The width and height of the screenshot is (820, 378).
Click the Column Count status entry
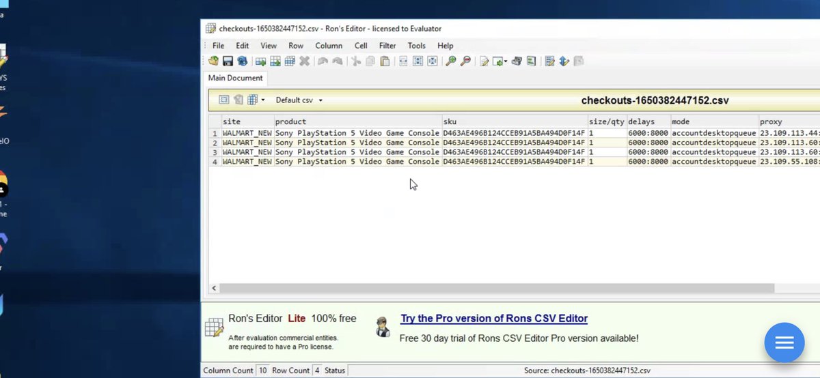point(236,370)
